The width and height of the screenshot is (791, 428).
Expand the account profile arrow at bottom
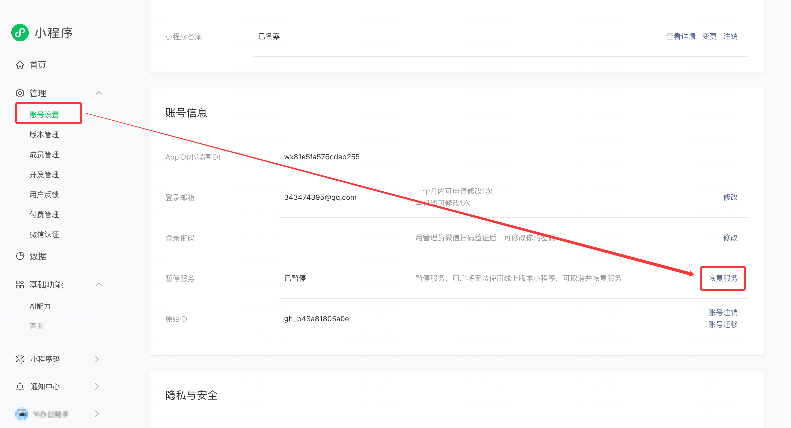point(97,414)
